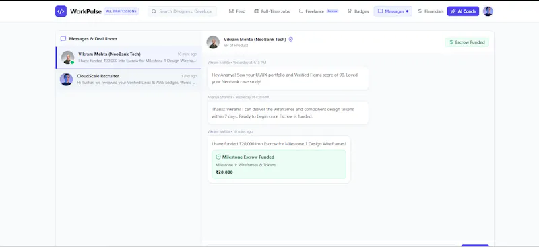This screenshot has width=539, height=247.
Task: Open the Feed tab
Action: point(237,11)
